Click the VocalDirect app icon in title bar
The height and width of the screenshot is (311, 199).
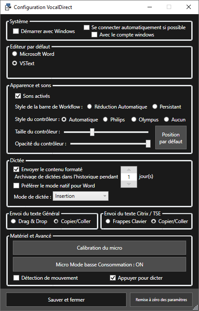point(8,7)
